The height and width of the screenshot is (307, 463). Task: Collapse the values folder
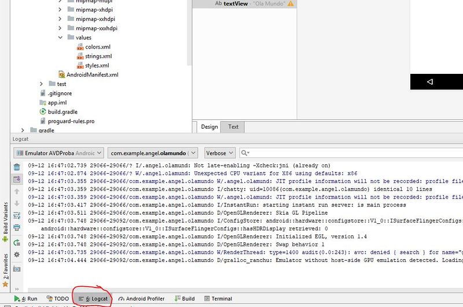[60, 38]
